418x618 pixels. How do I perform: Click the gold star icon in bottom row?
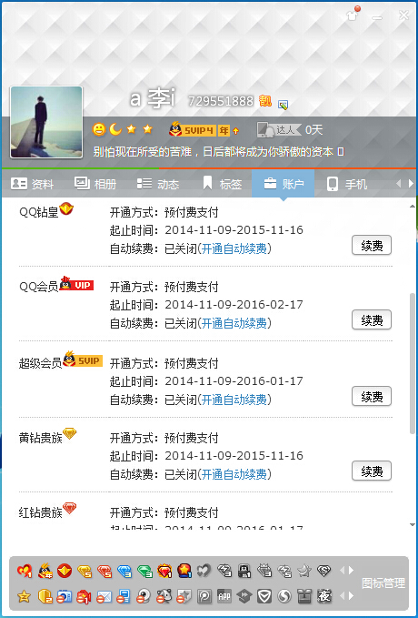(24, 597)
